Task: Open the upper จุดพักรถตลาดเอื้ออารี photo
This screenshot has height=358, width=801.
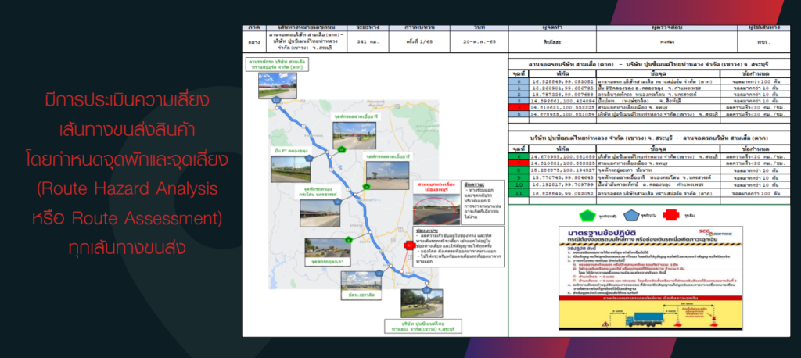Action: click(x=354, y=134)
